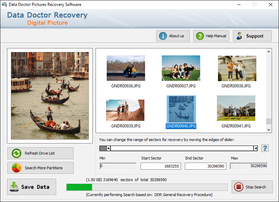Viewport: 279px width, 202px height.
Task: Click the GNDR00939.JPG file name label
Action: click(126, 126)
